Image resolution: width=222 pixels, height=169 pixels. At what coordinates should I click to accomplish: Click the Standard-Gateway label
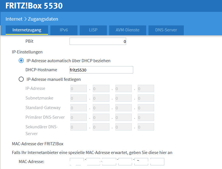tap(43, 108)
